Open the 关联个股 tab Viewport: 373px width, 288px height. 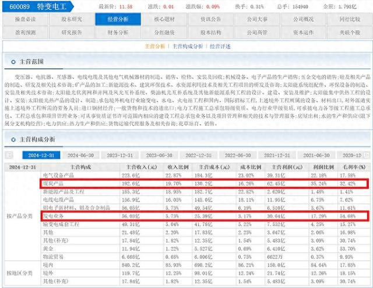pos(350,33)
